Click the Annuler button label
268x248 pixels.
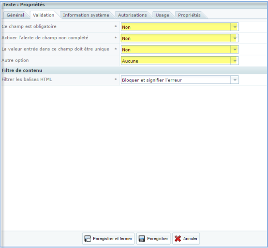pyautogui.click(x=190, y=239)
